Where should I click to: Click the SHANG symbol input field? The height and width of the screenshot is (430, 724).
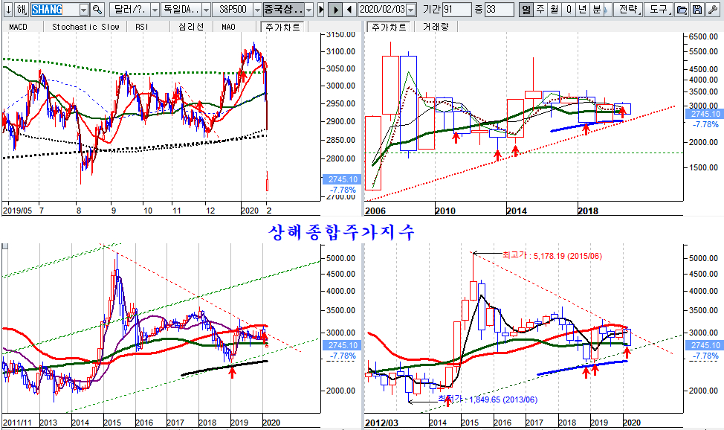(x=55, y=9)
